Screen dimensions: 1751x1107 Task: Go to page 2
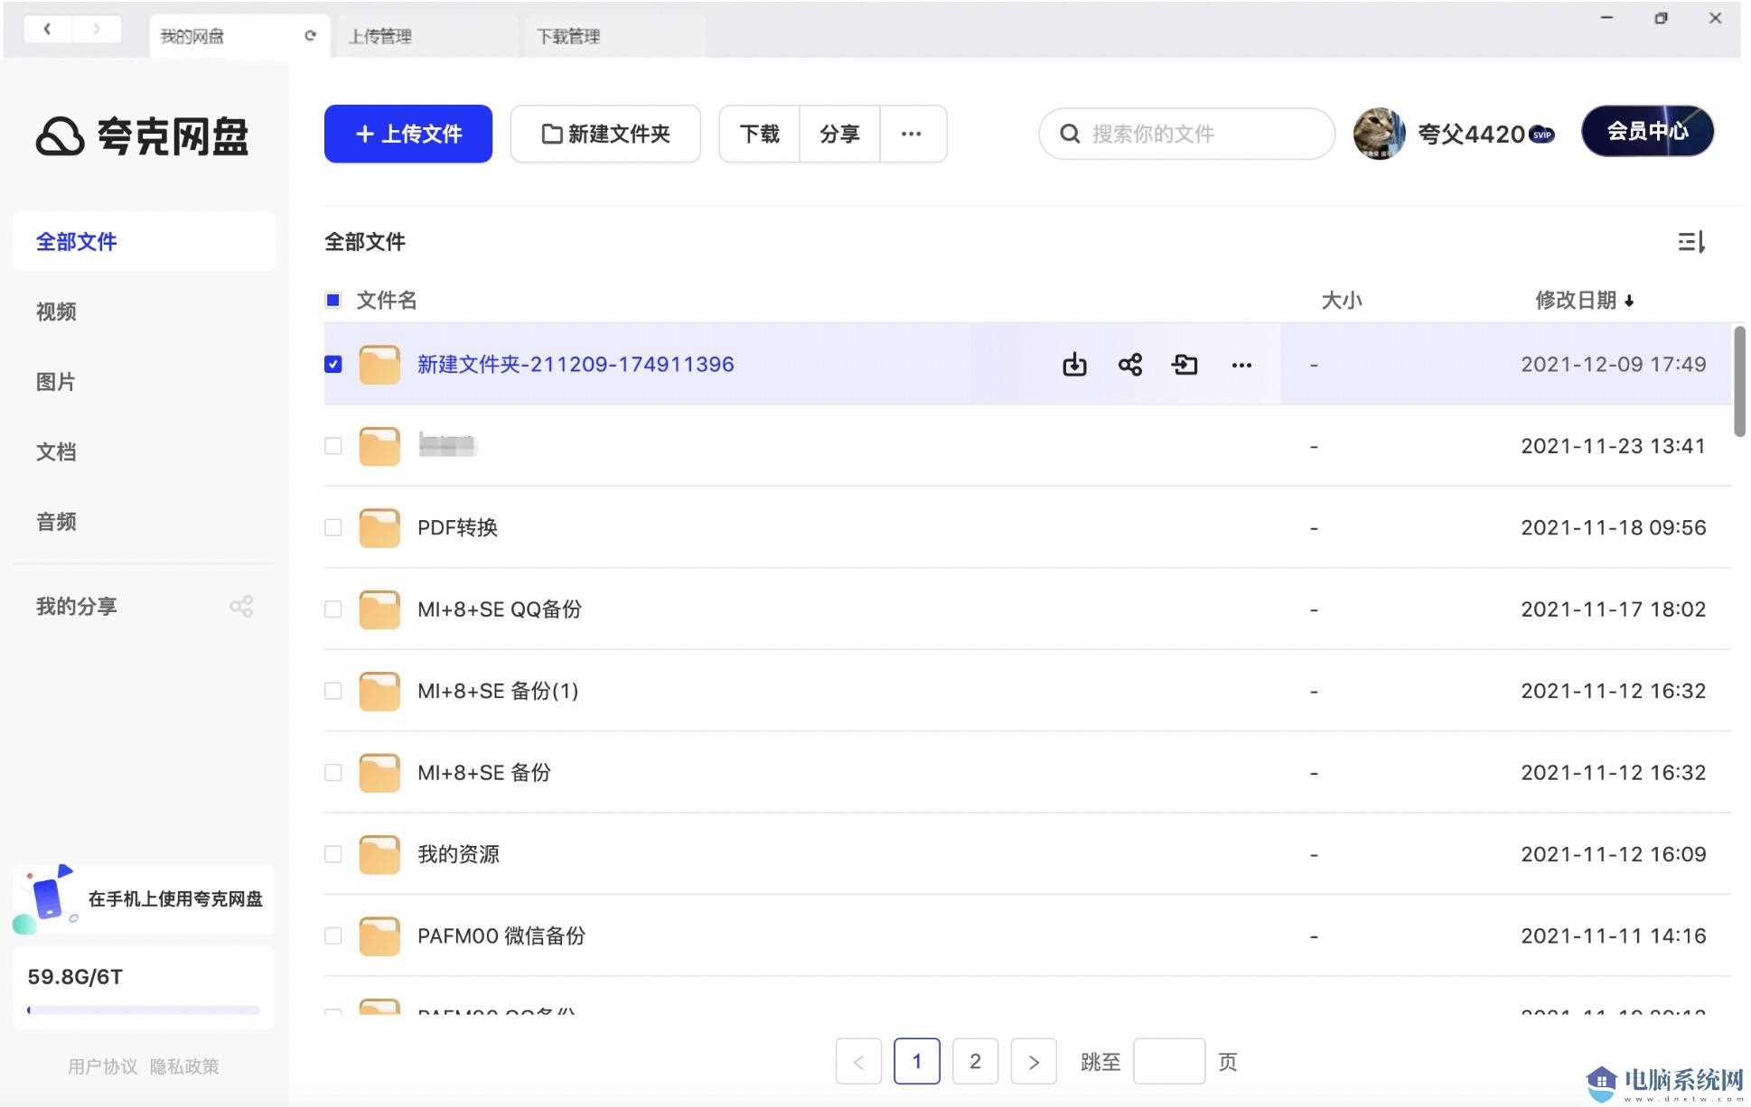(975, 1062)
